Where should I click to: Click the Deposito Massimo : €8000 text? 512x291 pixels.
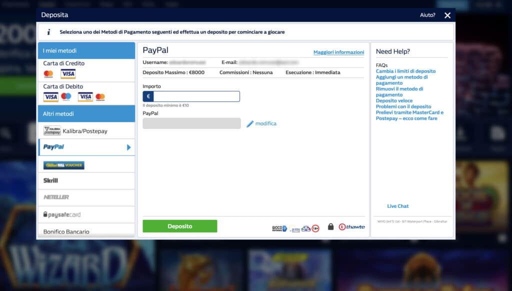(173, 72)
